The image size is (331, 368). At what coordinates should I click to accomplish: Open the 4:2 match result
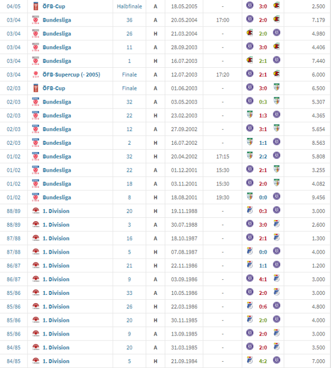click(263, 361)
